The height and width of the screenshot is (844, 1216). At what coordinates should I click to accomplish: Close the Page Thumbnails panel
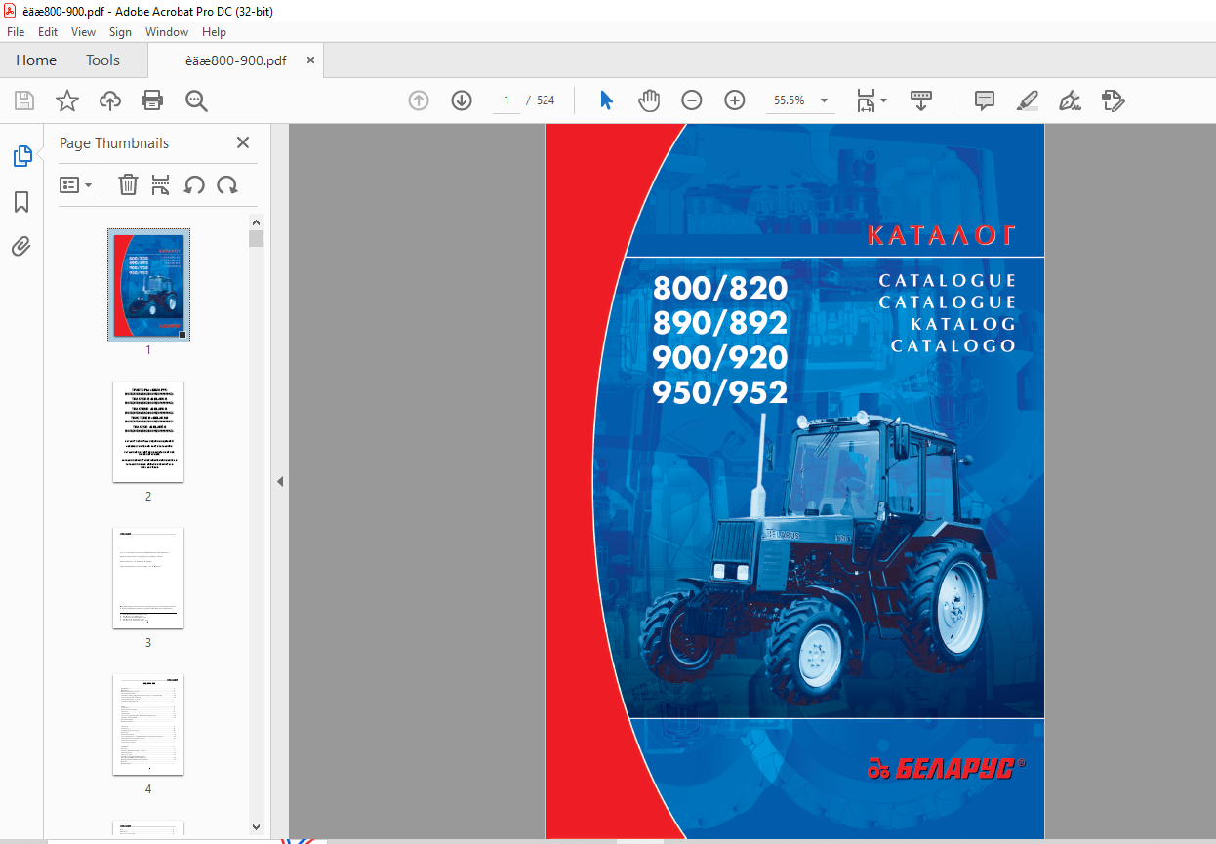[x=243, y=142]
